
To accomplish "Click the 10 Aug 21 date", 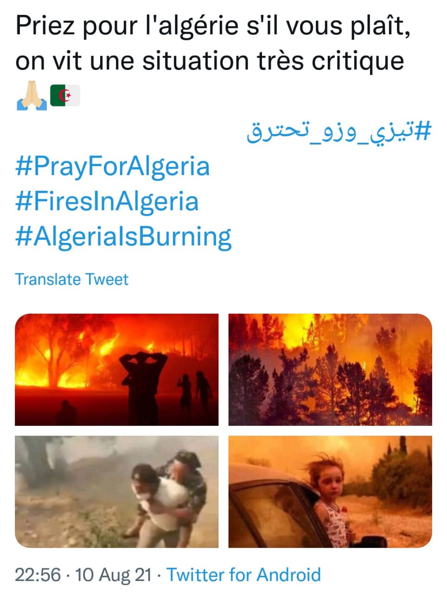I will [x=113, y=574].
